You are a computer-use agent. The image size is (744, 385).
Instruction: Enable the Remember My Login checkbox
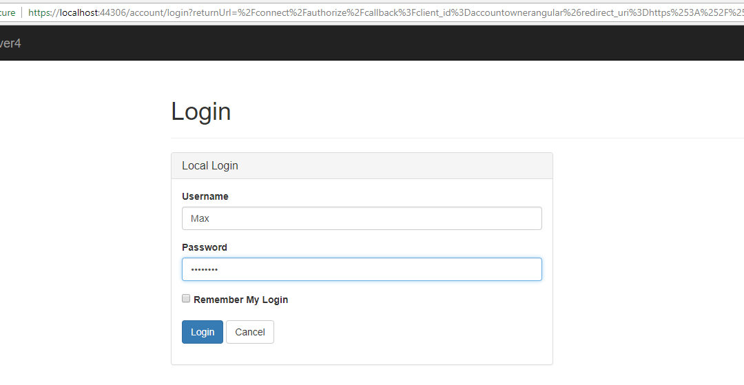(186, 299)
